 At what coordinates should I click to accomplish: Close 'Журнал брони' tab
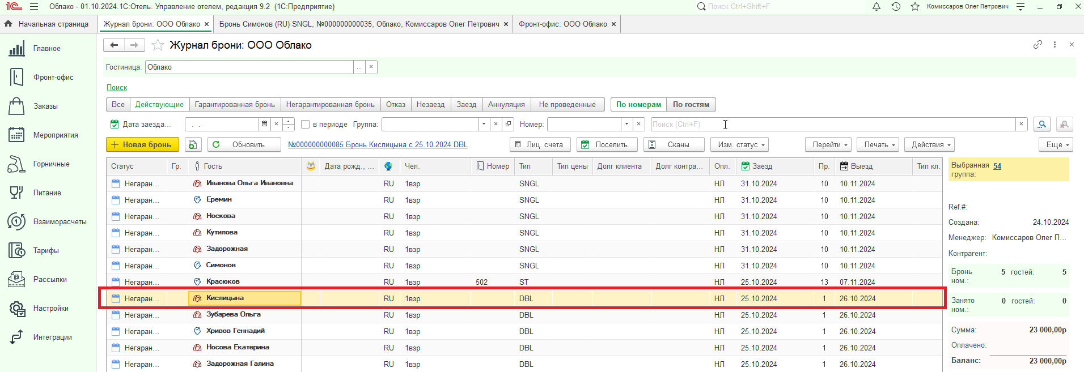coord(206,24)
